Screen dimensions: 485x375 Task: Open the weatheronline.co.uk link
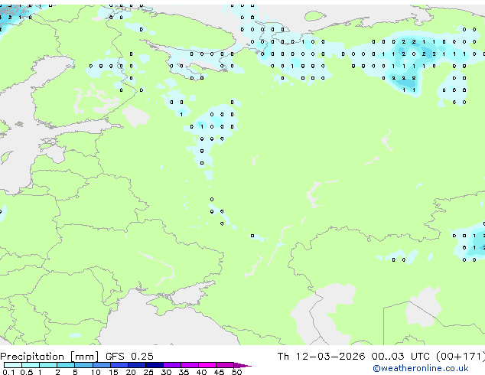click(421, 368)
